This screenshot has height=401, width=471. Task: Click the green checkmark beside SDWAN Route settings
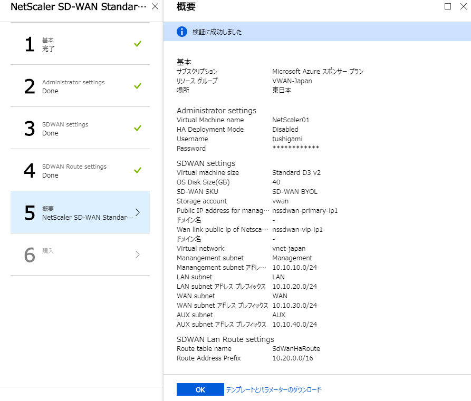pyautogui.click(x=138, y=170)
